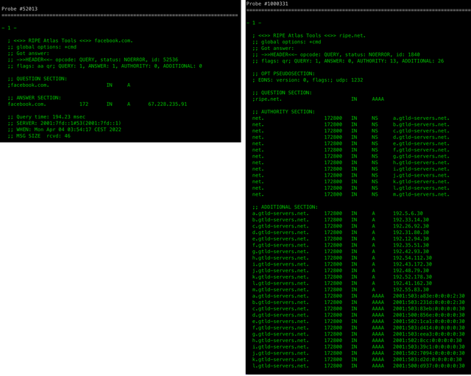Click the A record address 192.26.92.30

tap(411, 226)
